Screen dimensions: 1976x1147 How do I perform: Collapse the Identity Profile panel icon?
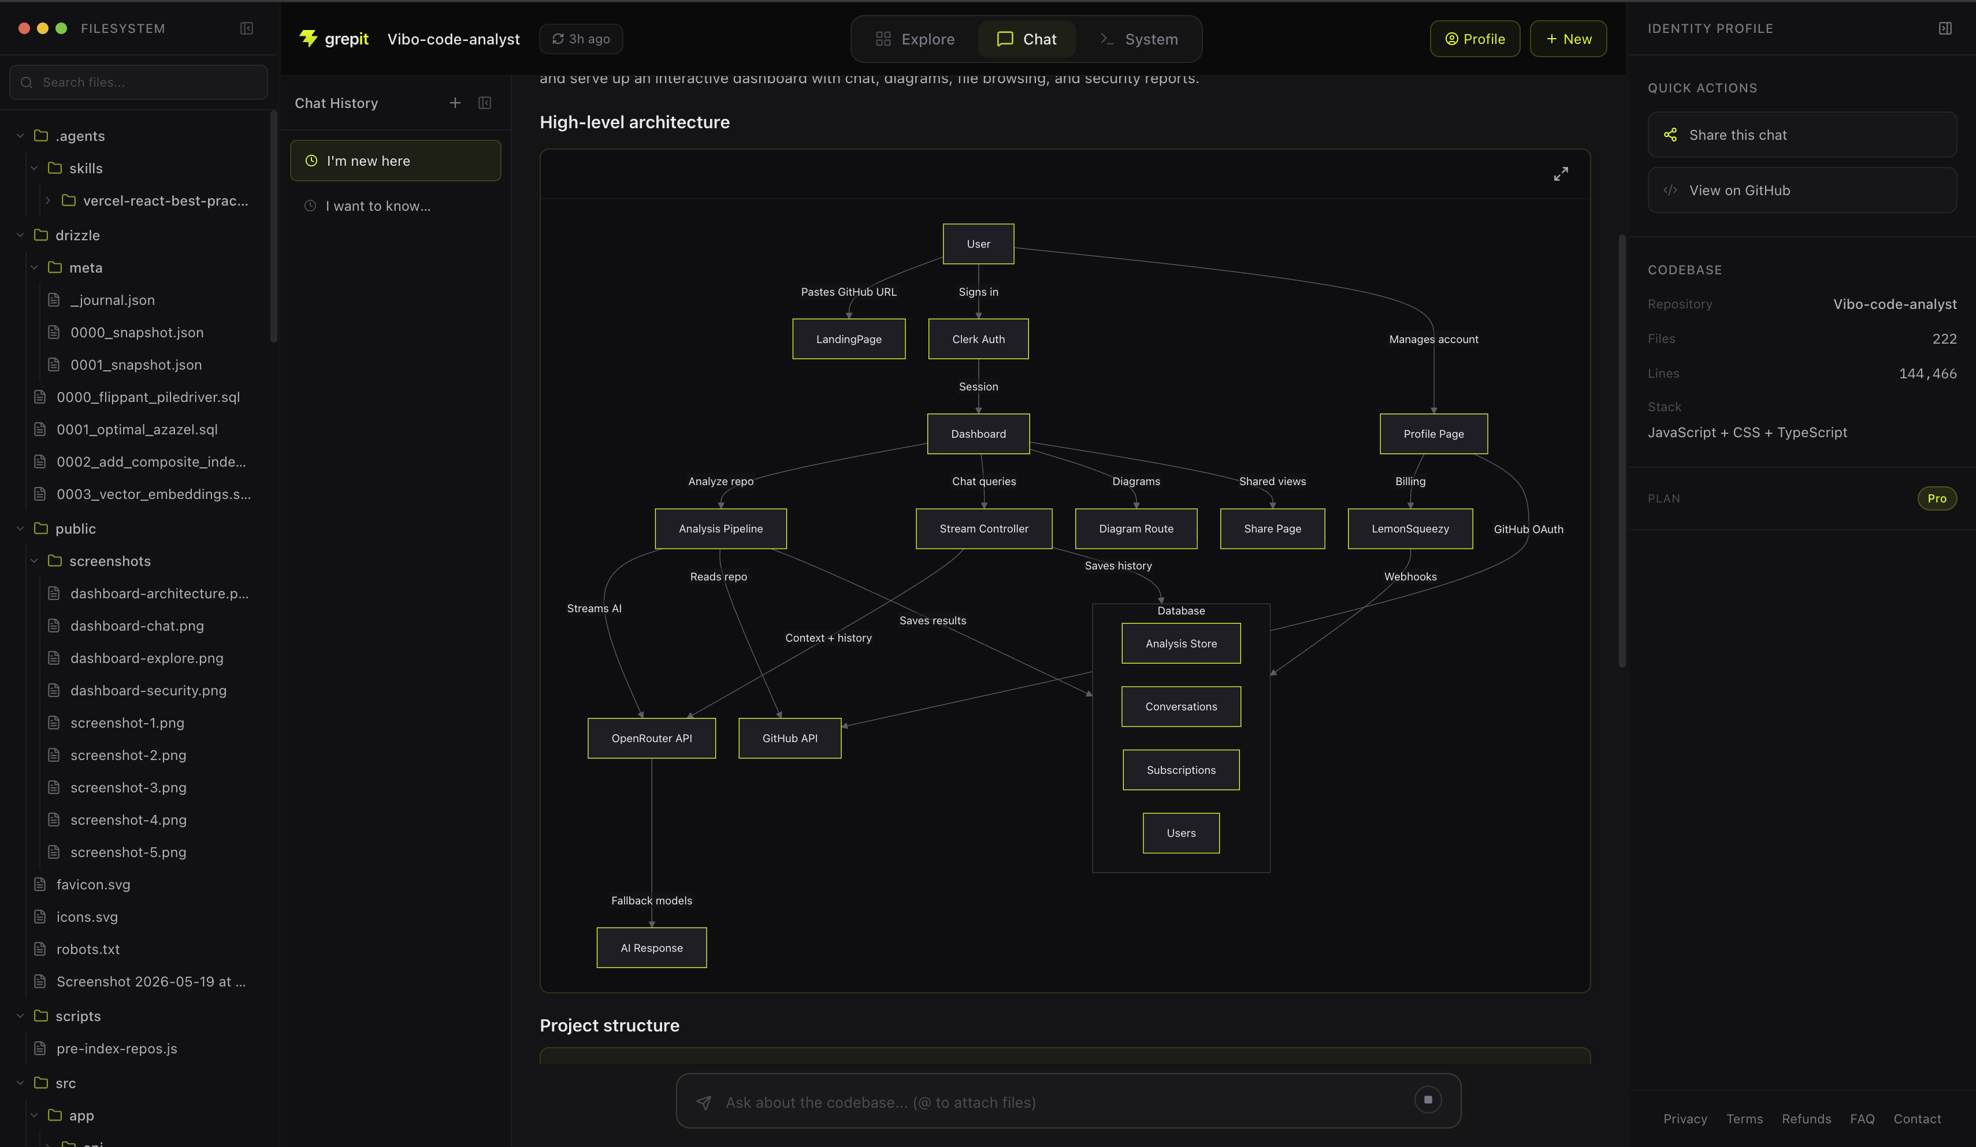coord(1945,28)
